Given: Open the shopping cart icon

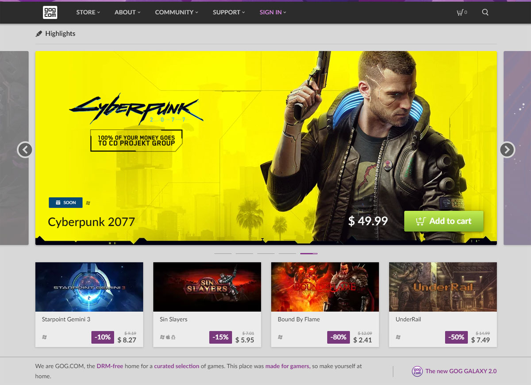Looking at the screenshot, I should 460,12.
